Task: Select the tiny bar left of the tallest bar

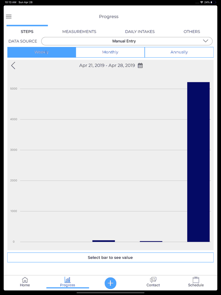Action: pos(151,241)
